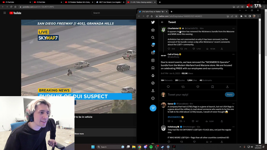Open new tab in Twitter window
This screenshot has width=267, height=150.
tap(171, 12)
